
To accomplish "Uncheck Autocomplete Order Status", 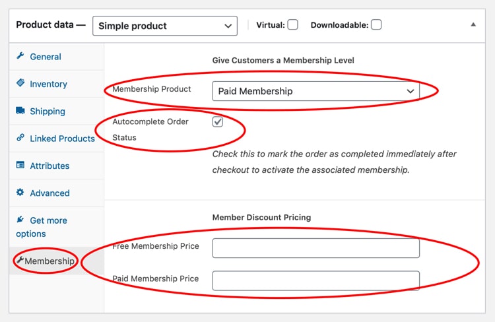I will click(x=218, y=121).
